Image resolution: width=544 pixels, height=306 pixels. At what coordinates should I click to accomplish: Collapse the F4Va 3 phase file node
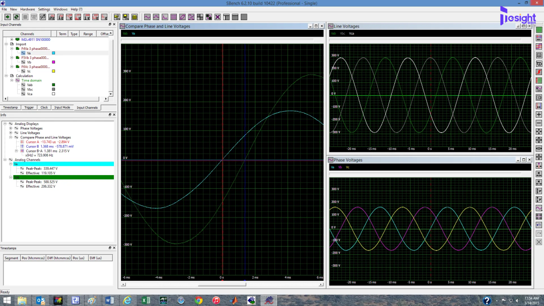[12, 48]
